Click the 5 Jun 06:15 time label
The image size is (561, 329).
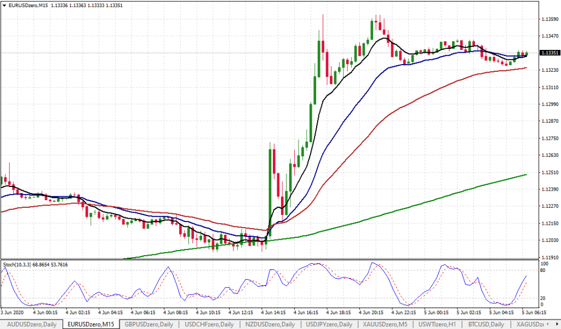(x=534, y=312)
